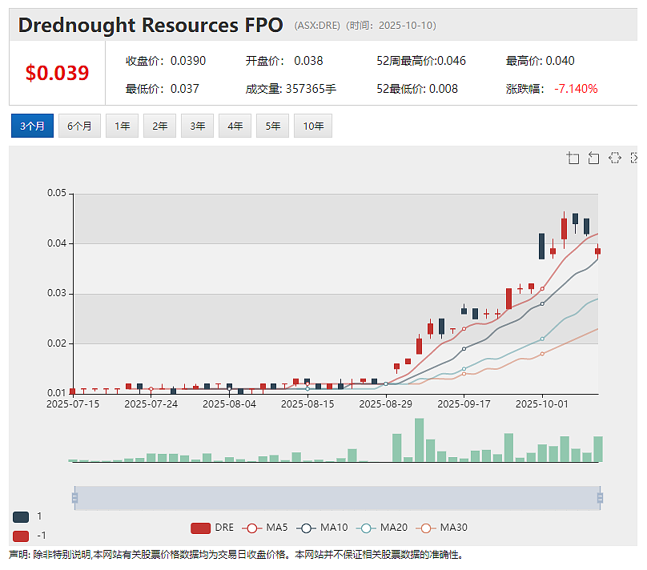Click the 2025-10-01 axis label
Viewport: 647px width, 570px height.
tap(542, 404)
